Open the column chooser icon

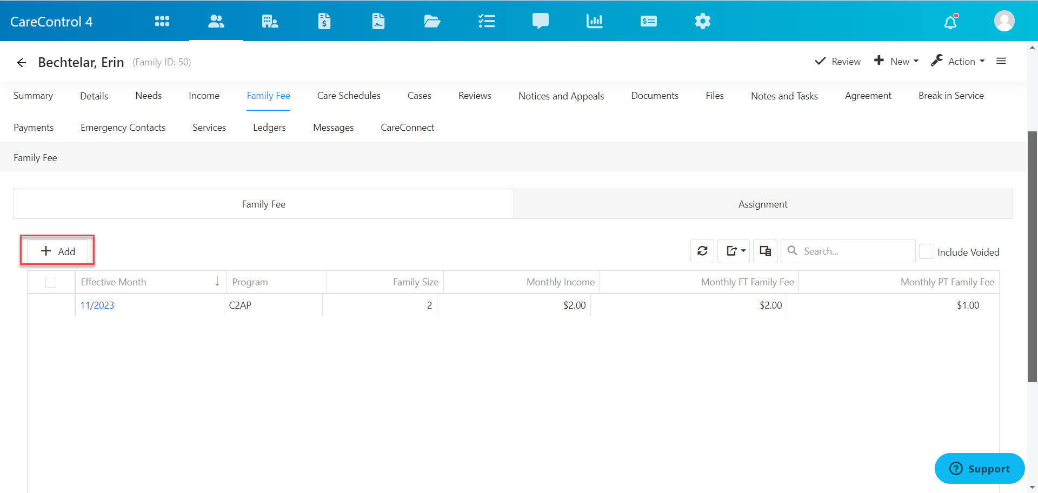coord(765,251)
